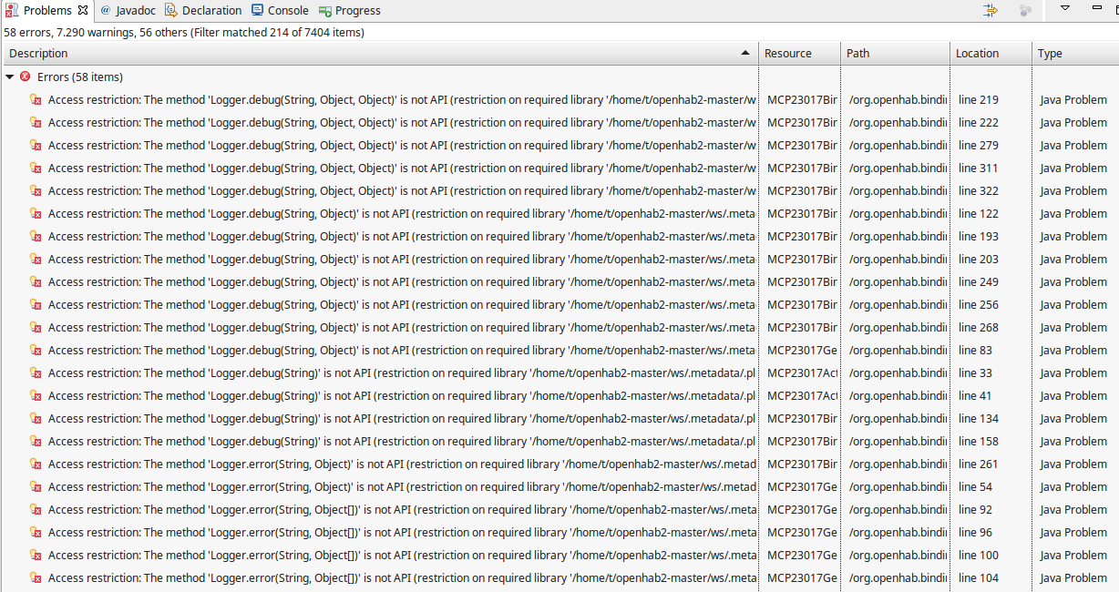Open the Progress tab
The image size is (1119, 592).
(350, 10)
